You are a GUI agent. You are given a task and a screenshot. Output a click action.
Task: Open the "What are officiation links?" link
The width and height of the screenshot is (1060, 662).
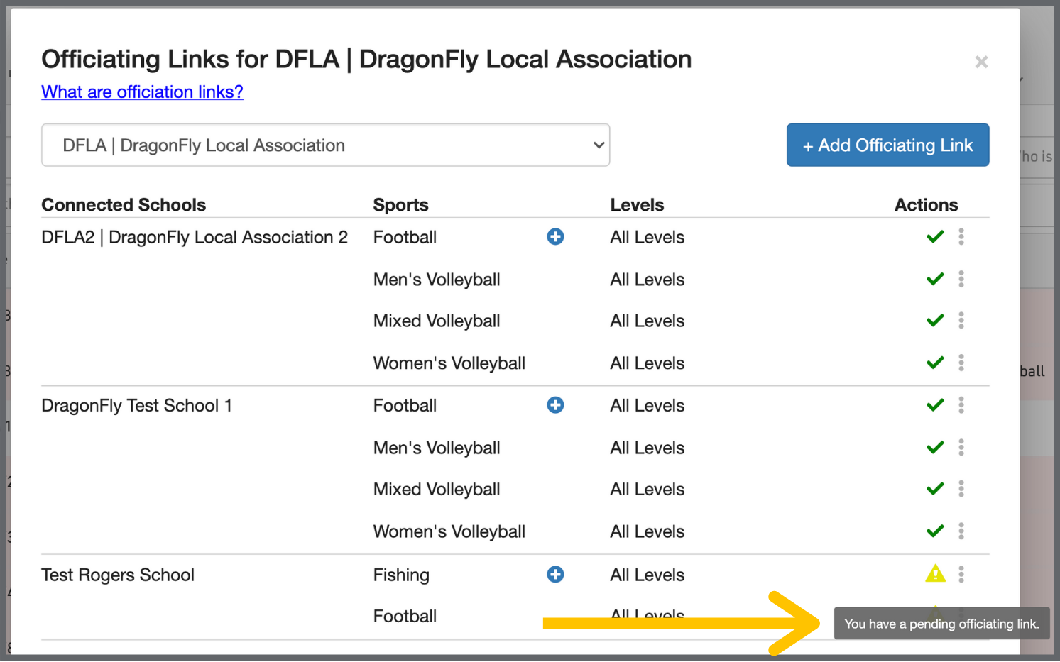point(142,92)
